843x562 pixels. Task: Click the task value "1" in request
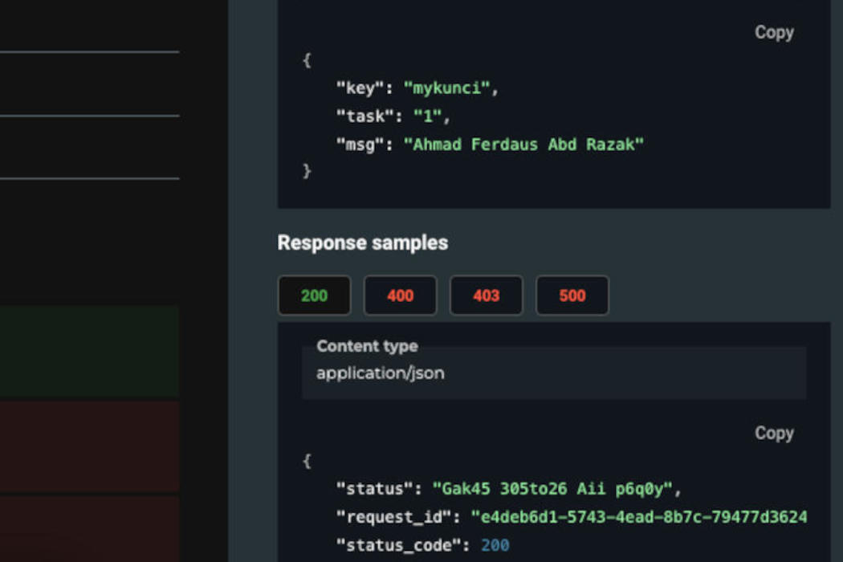pyautogui.click(x=427, y=116)
